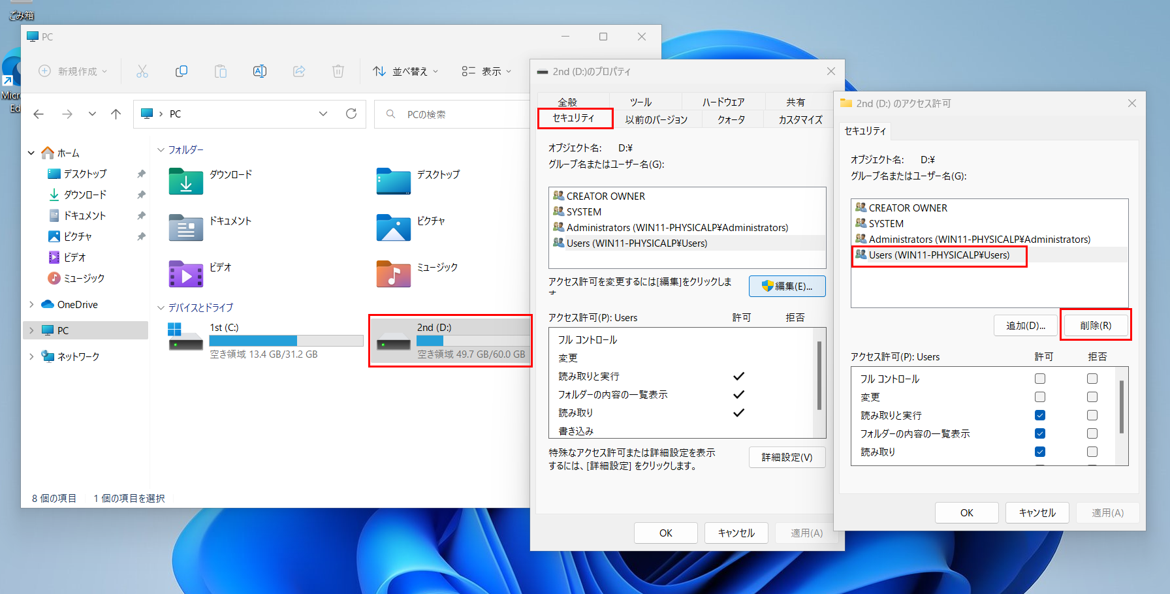The height and width of the screenshot is (594, 1170).
Task: Switch to the 共有 tab
Action: click(x=795, y=102)
